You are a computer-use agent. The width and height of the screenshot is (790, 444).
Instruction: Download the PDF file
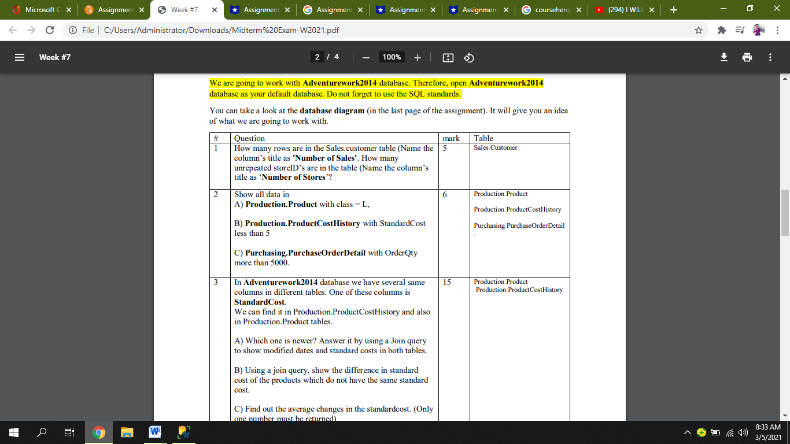723,57
